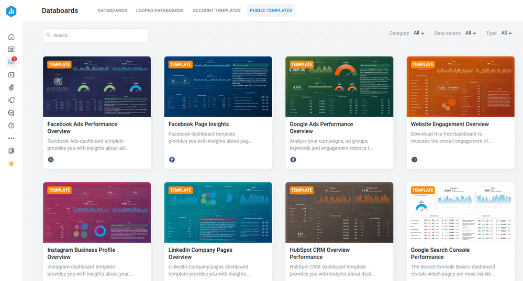Click Facebook icon on Facebook Page Insights card

coord(172,160)
